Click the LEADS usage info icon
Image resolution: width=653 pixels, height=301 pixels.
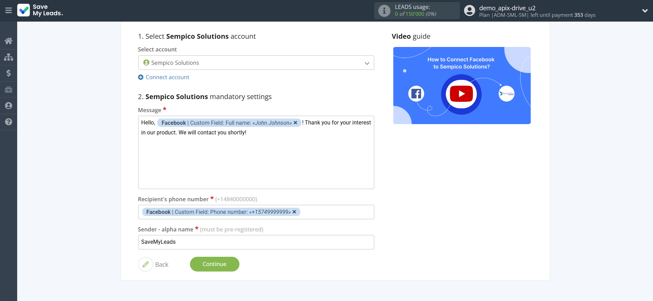pyautogui.click(x=384, y=11)
